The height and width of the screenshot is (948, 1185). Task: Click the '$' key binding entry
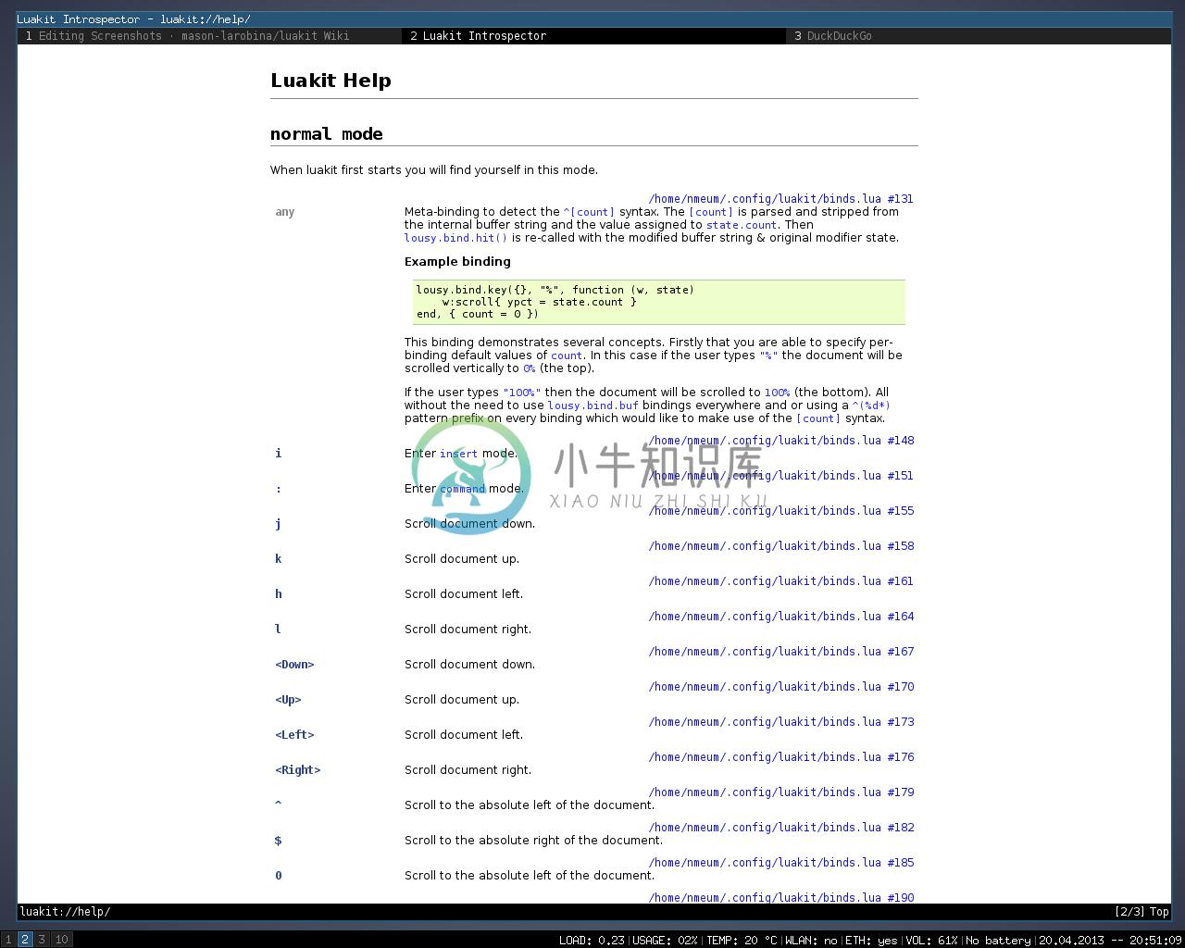278,841
